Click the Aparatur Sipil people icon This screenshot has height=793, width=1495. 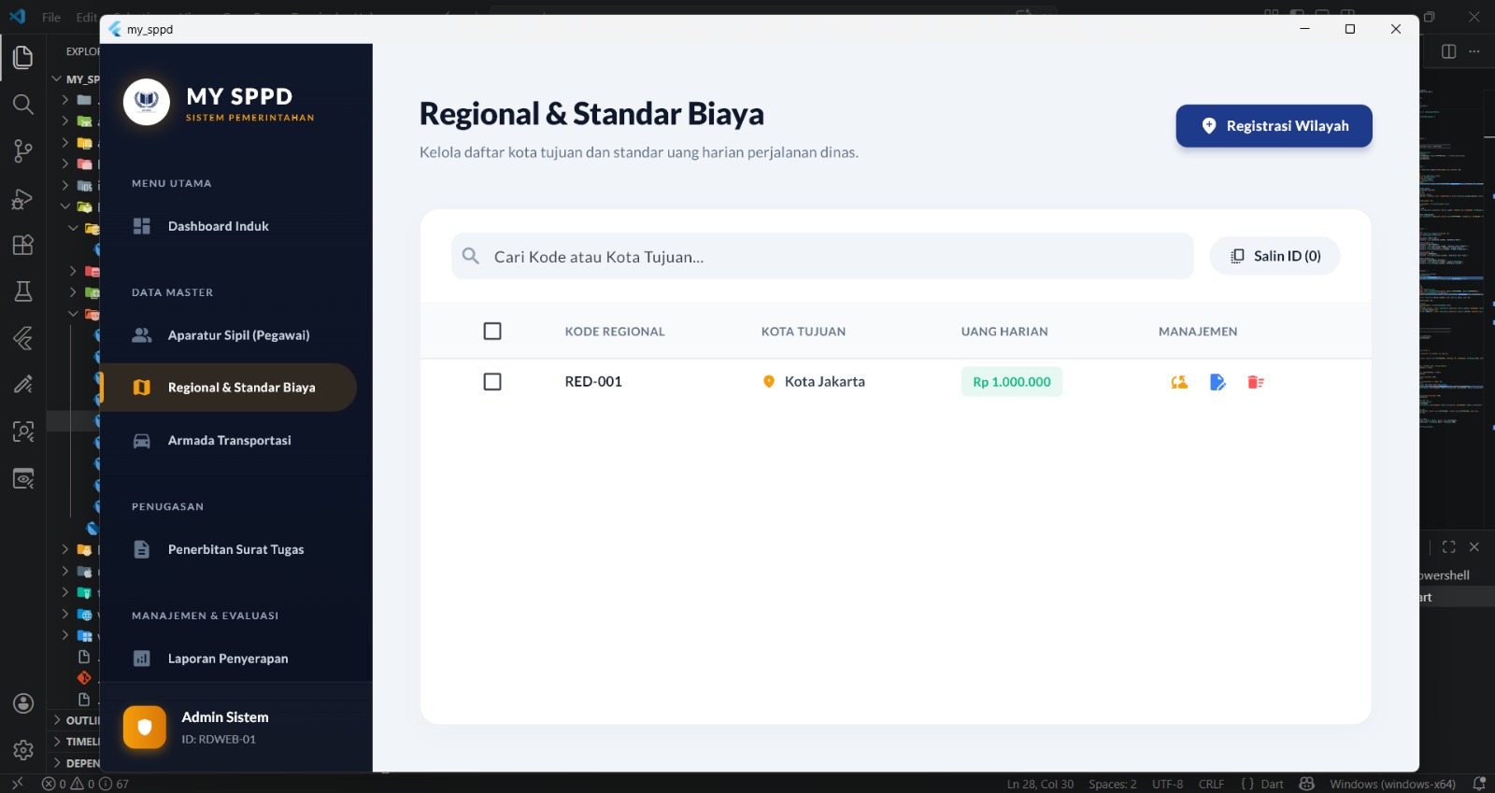click(142, 335)
